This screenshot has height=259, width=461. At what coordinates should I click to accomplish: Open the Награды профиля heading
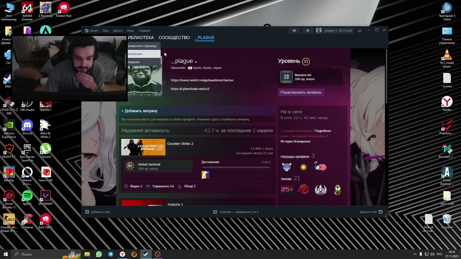click(x=295, y=156)
